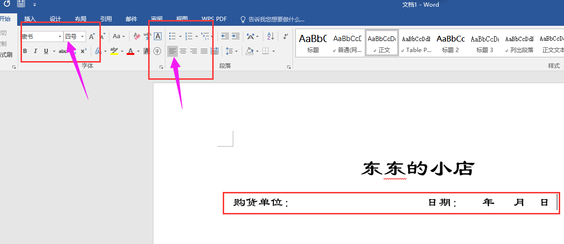Apply the 标题 3 style
Image resolution: width=564 pixels, height=244 pixels.
click(485, 43)
